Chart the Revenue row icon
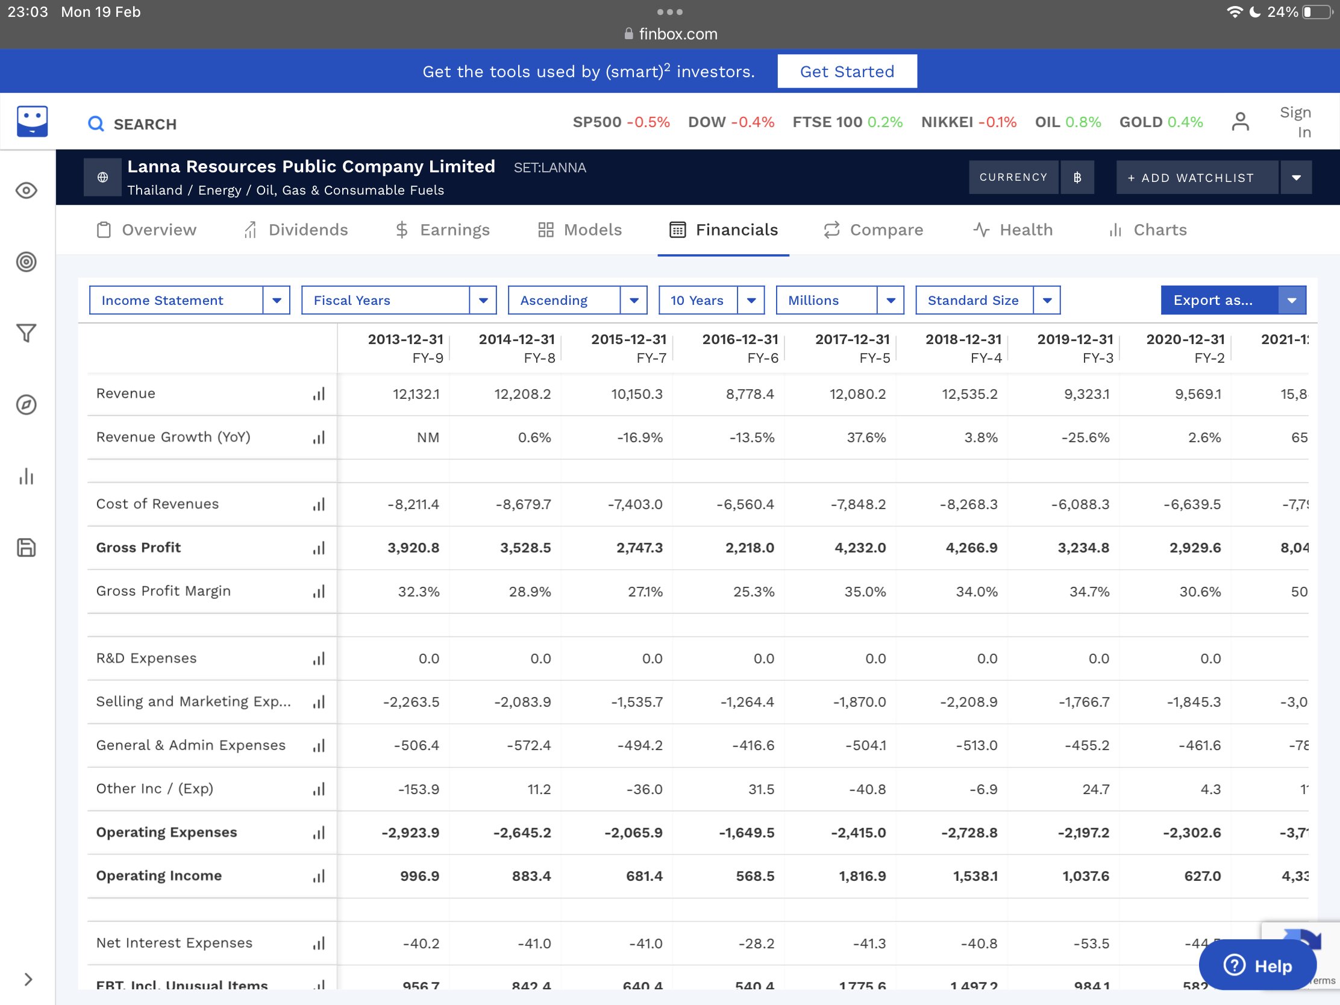 tap(319, 394)
